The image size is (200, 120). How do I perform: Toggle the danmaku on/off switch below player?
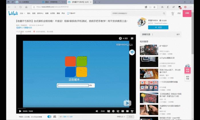49,117
